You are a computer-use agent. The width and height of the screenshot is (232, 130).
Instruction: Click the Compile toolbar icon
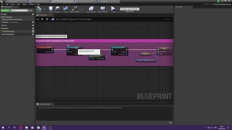(x=39, y=9)
